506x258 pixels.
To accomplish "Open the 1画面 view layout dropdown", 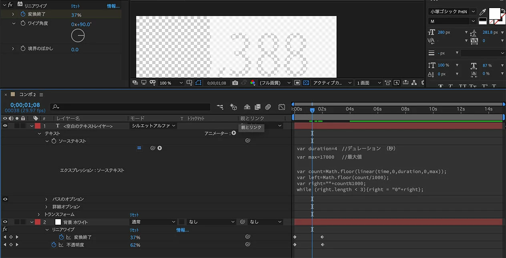I will 369,83.
